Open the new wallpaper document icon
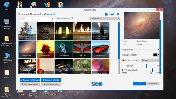 [106, 14]
